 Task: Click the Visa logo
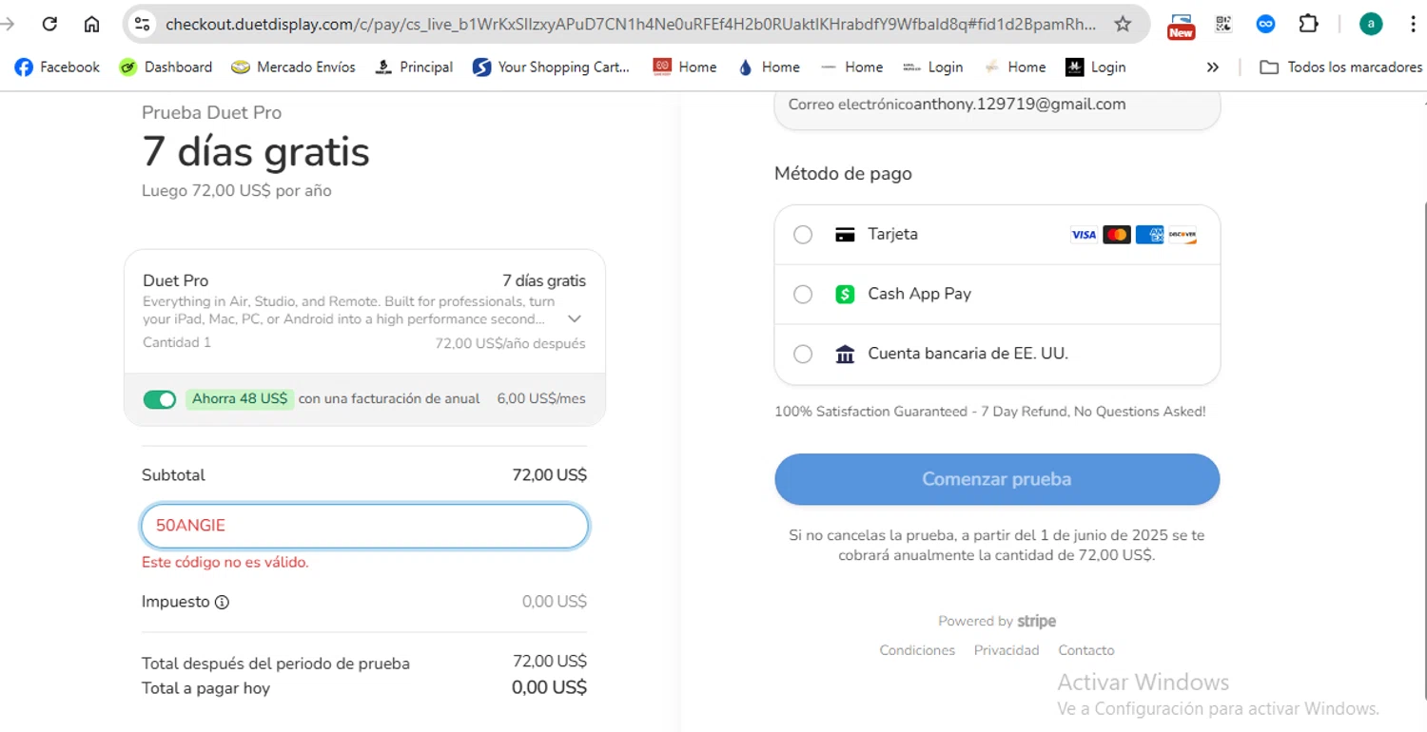coord(1084,235)
